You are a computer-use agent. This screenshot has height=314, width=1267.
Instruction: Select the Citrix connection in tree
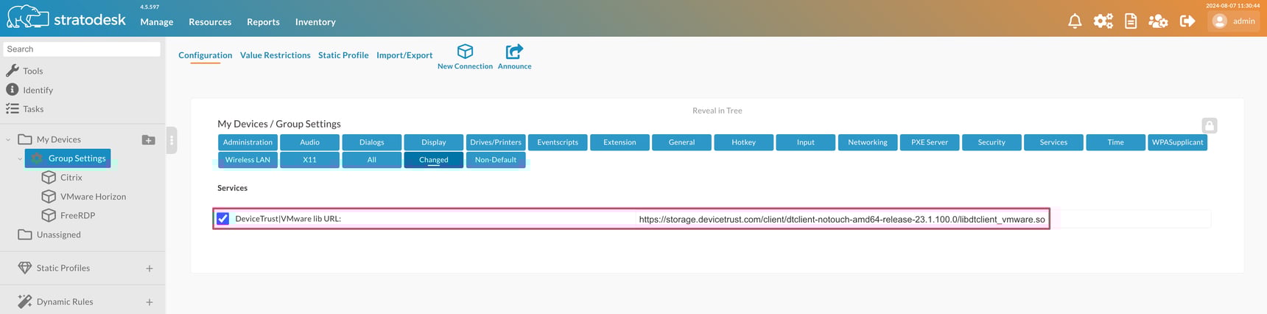click(71, 178)
